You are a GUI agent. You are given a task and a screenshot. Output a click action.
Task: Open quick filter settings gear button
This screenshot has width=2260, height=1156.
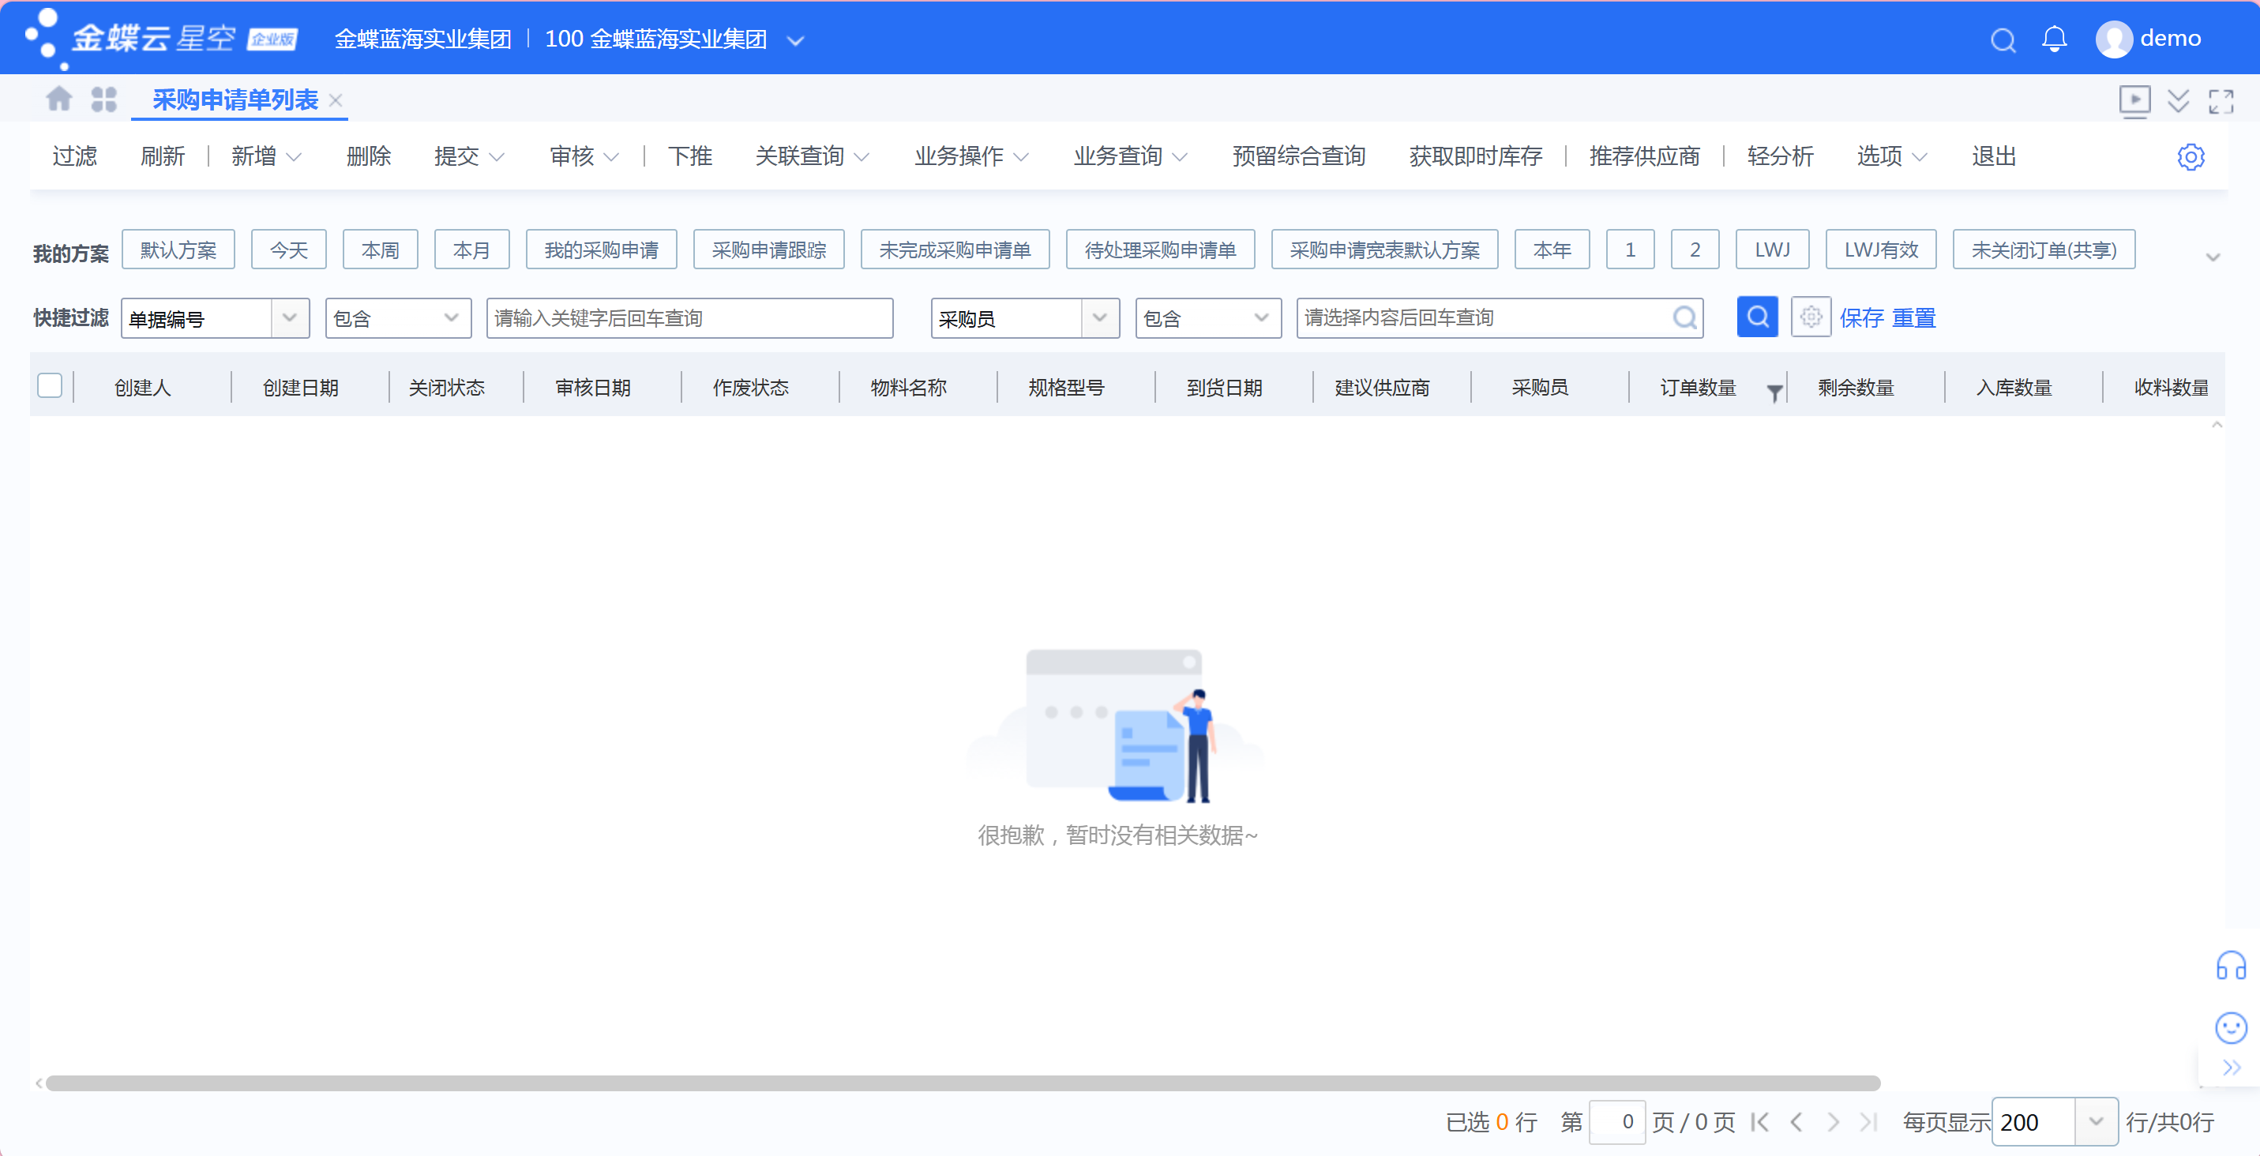point(1810,317)
